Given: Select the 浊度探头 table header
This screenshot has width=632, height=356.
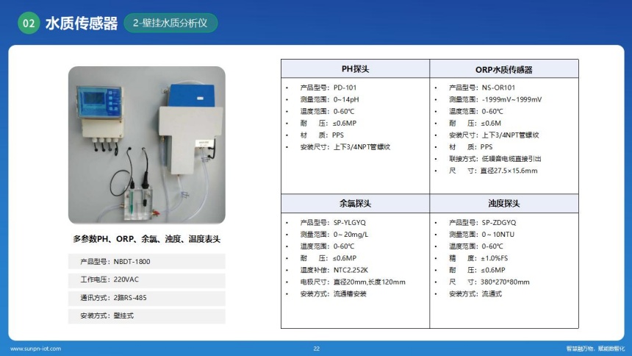Looking at the screenshot, I should [504, 204].
